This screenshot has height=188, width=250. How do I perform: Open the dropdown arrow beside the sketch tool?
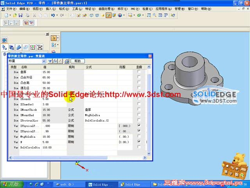58,45
